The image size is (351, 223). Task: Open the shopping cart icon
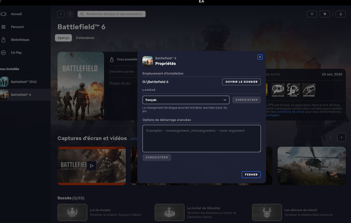click(x=325, y=14)
